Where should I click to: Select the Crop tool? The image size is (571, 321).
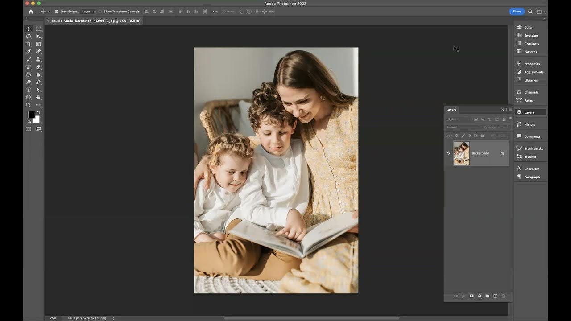pyautogui.click(x=29, y=44)
